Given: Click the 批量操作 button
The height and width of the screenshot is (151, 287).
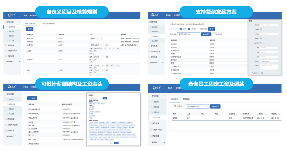Looking at the screenshot, I should pyautogui.click(x=179, y=106).
